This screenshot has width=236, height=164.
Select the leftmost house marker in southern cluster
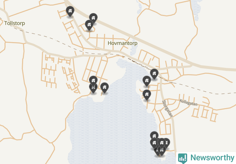tap(154, 143)
